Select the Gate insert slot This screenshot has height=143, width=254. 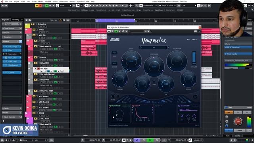pyautogui.click(x=12, y=50)
